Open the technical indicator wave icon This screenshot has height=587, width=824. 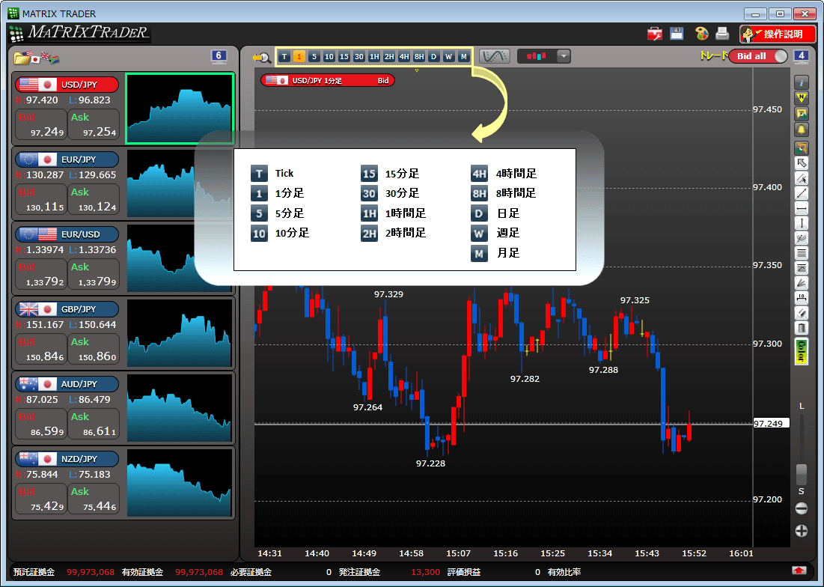tap(495, 56)
